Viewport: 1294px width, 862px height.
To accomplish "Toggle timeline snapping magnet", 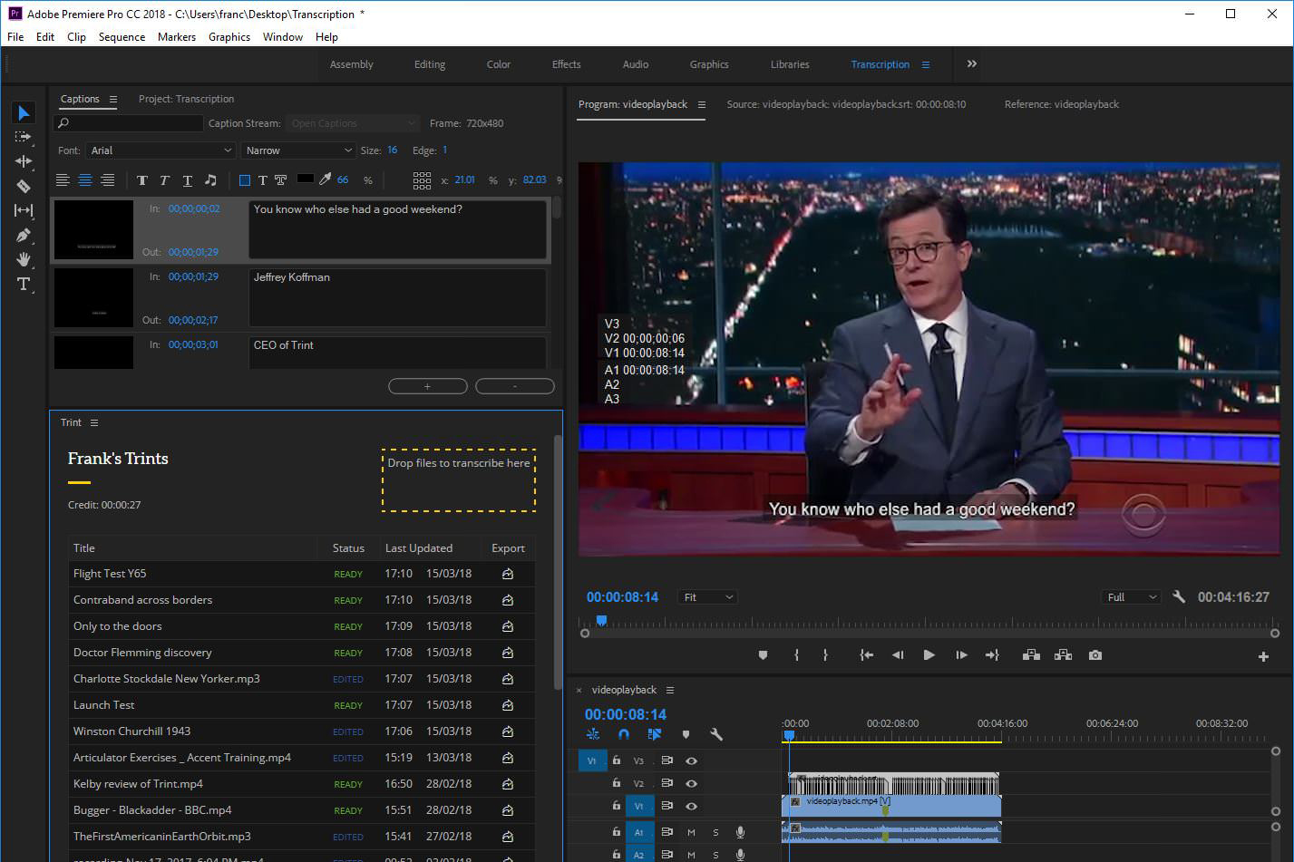I will click(x=624, y=734).
